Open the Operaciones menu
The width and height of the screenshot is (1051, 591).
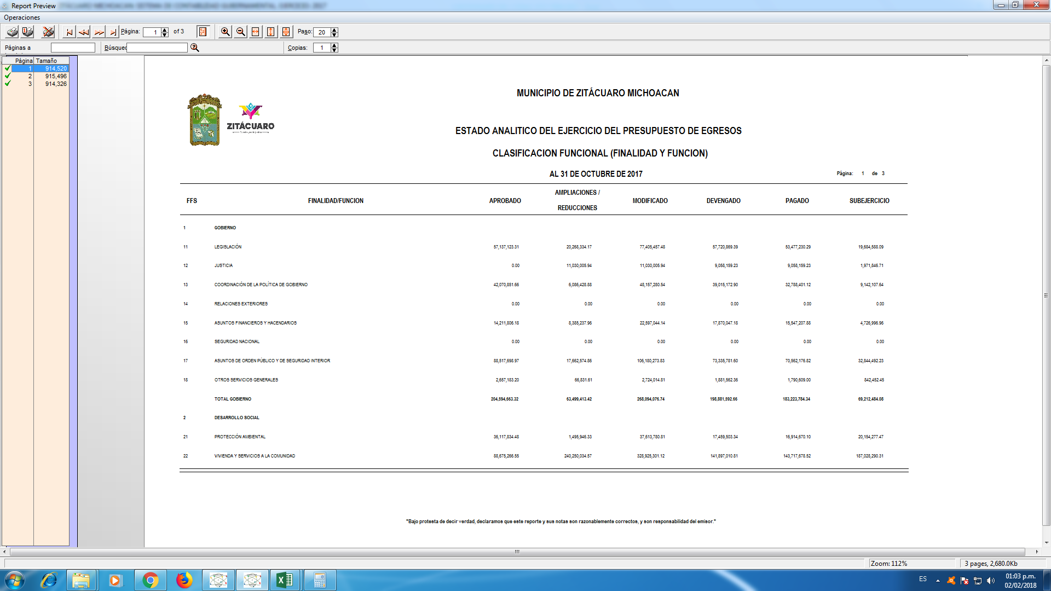pos(22,18)
